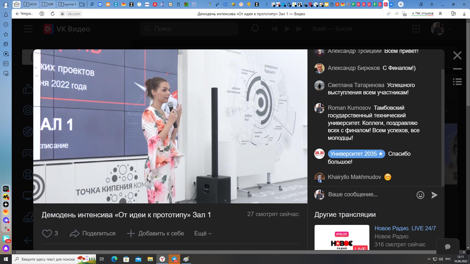Bookmark this page in browser

pyautogui.click(x=440, y=14)
